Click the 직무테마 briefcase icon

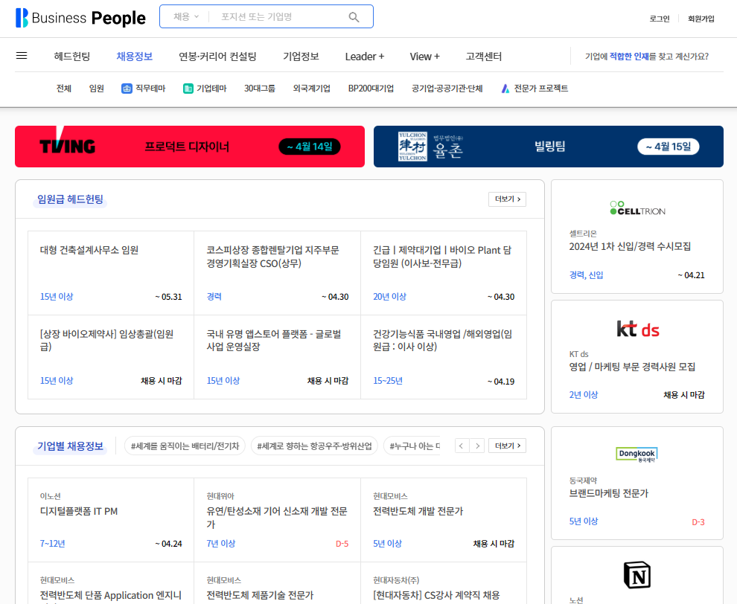pyautogui.click(x=127, y=89)
